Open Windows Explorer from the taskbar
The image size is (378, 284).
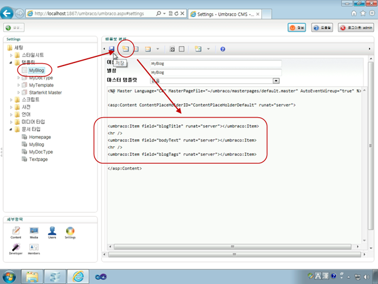[32, 277]
